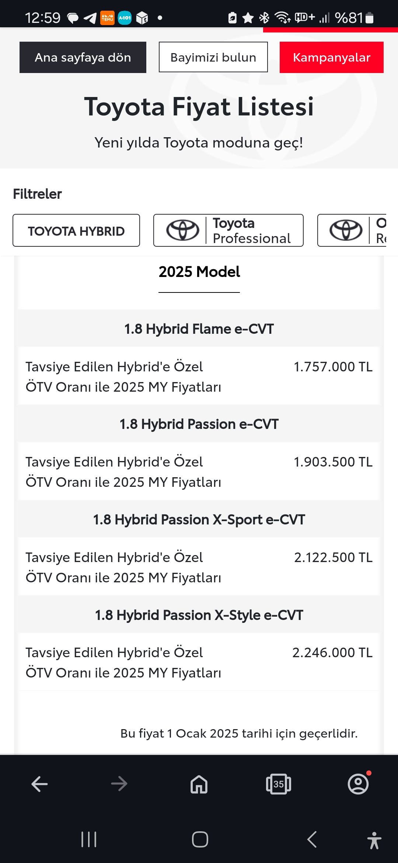Click the Bayimizi bulun button
This screenshot has height=863, width=398.
[213, 57]
